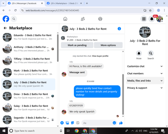The width and height of the screenshot is (168, 134).
Task: Open the Facebook search magnifier
Action: coord(14,19)
